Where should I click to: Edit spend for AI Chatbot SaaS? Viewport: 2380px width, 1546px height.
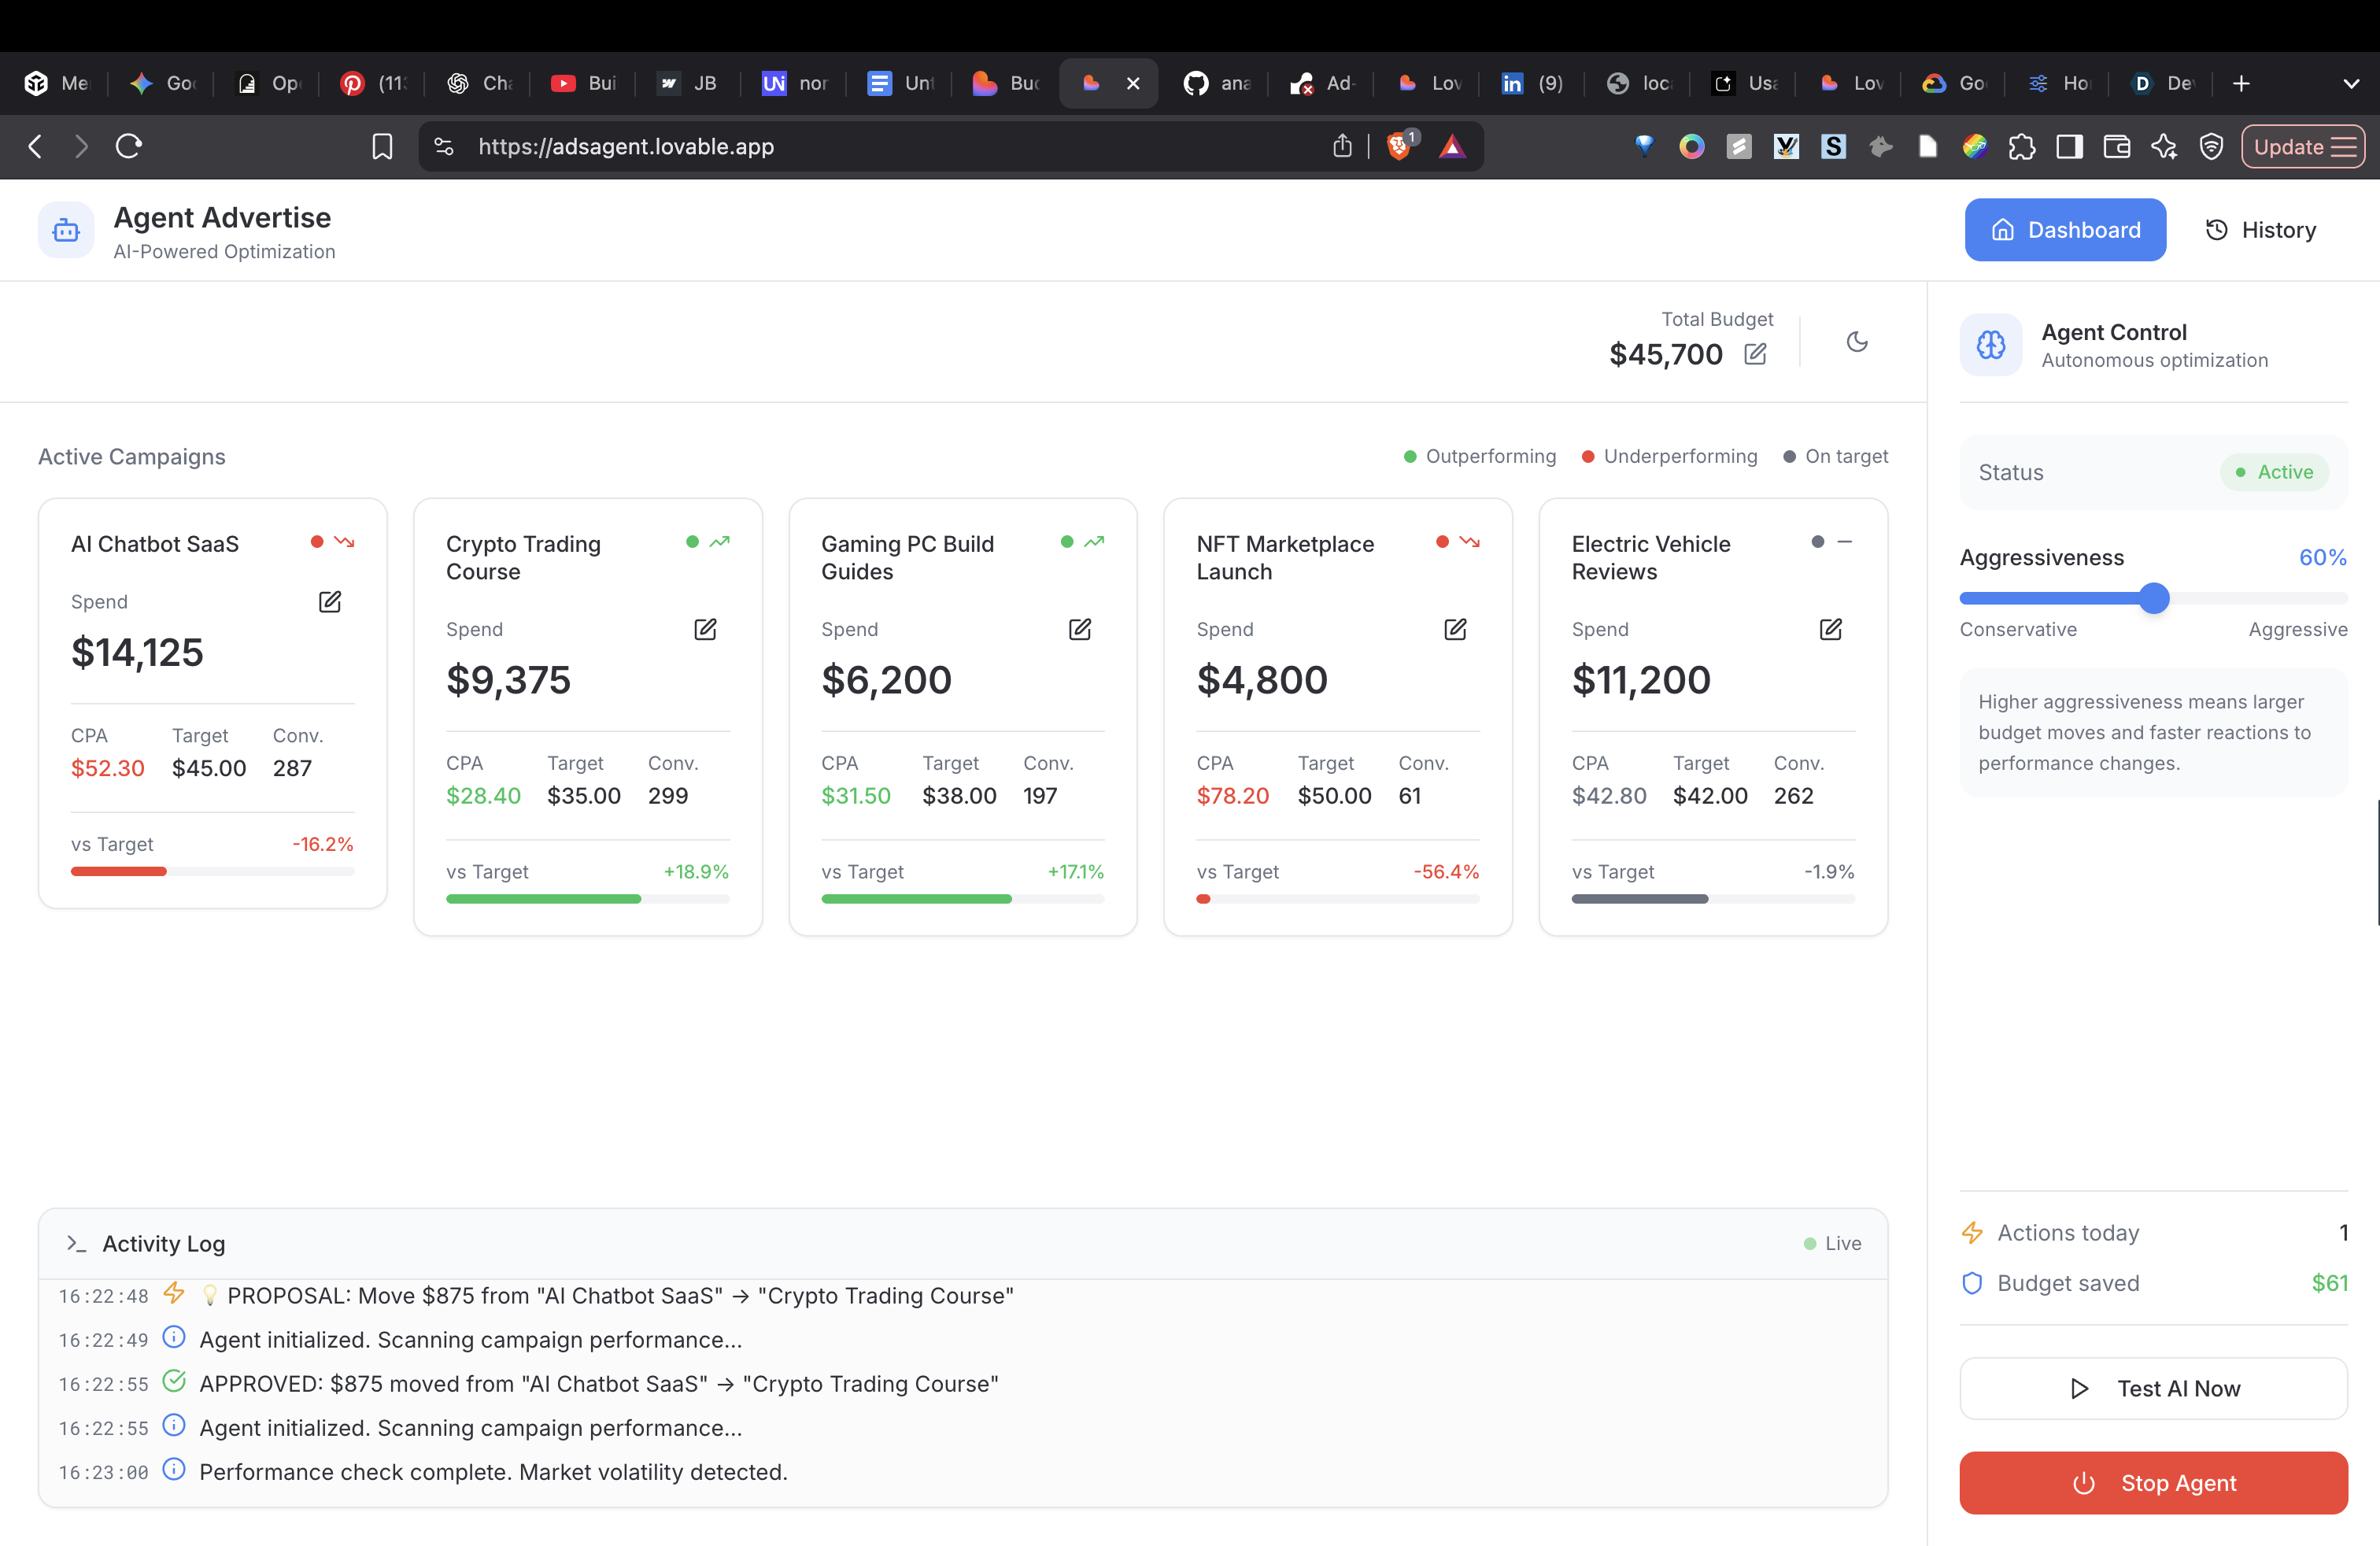point(330,602)
